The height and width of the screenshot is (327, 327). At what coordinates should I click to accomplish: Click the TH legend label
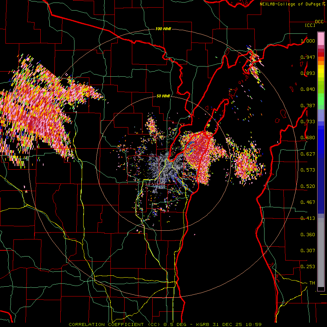[x=312, y=283]
